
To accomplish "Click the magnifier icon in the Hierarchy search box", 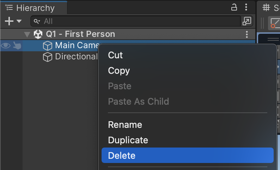I will (37, 21).
